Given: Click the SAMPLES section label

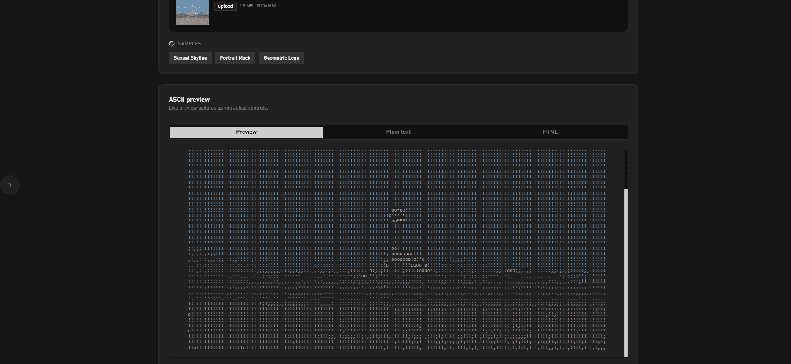Looking at the screenshot, I should point(189,44).
